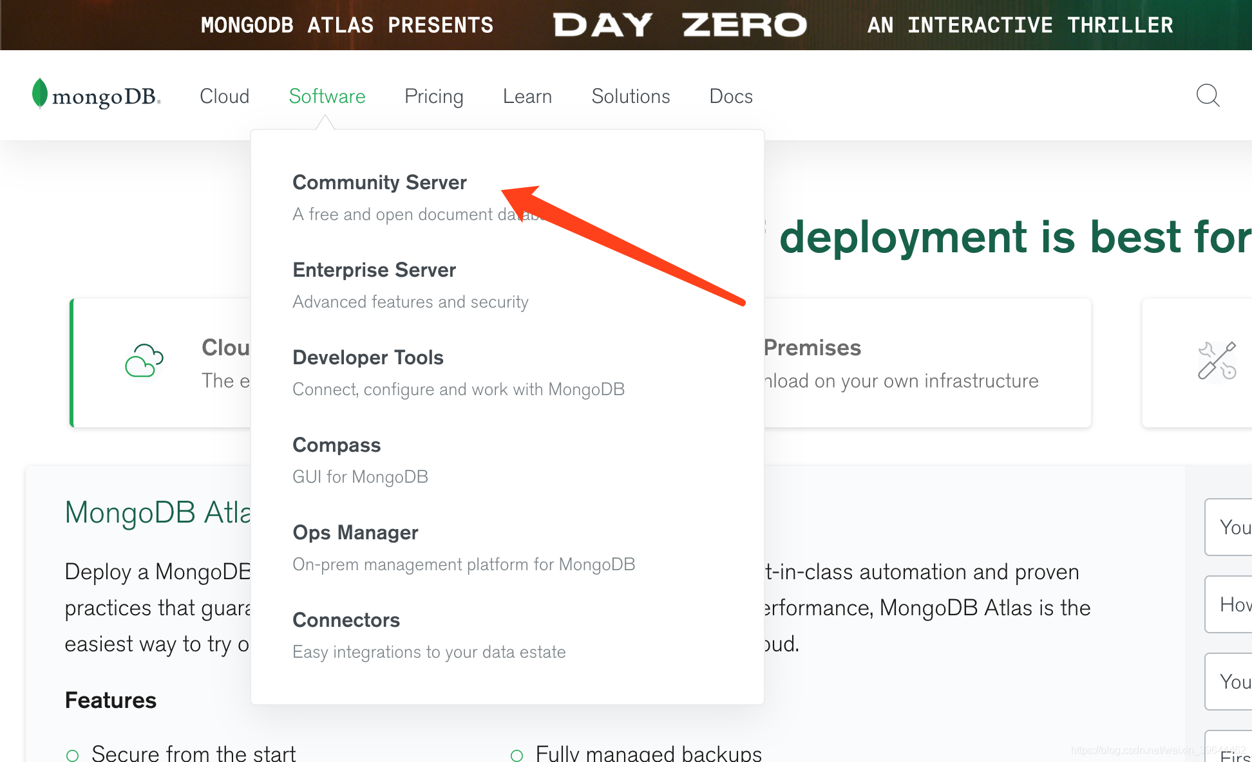This screenshot has height=762, width=1252.
Task: Click the Day Zero banner
Action: (679, 25)
